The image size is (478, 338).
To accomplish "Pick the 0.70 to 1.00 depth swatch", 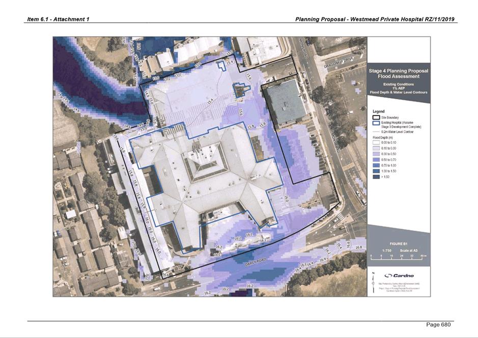I will (x=376, y=165).
